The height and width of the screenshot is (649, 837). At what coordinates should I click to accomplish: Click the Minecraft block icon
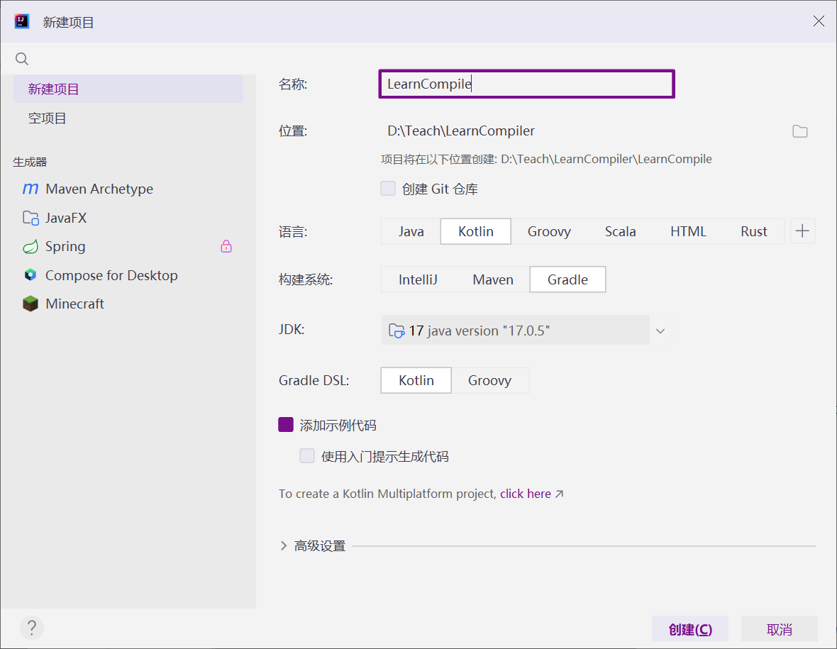pos(31,304)
